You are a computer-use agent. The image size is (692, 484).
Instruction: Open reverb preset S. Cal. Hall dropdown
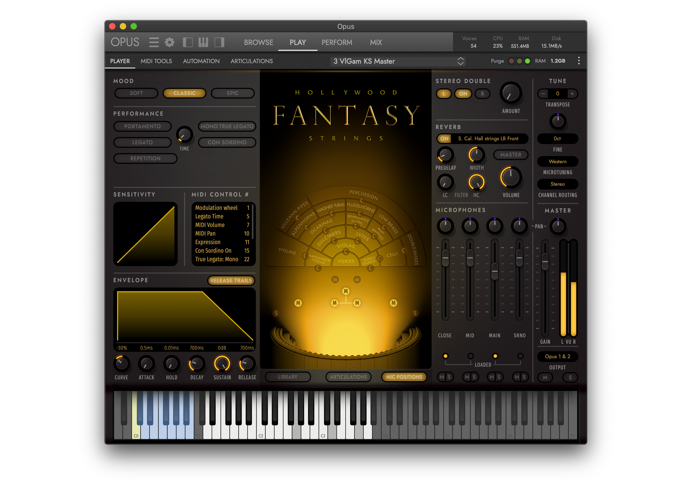click(488, 139)
